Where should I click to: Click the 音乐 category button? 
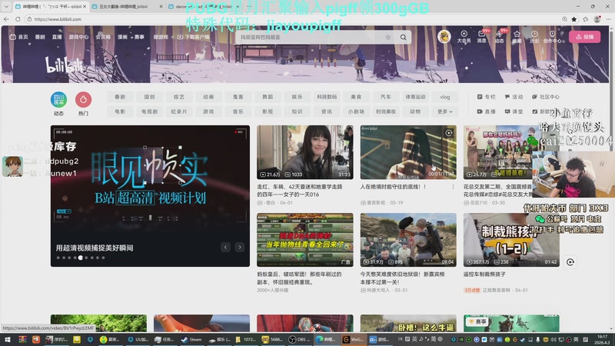pyautogui.click(x=238, y=111)
